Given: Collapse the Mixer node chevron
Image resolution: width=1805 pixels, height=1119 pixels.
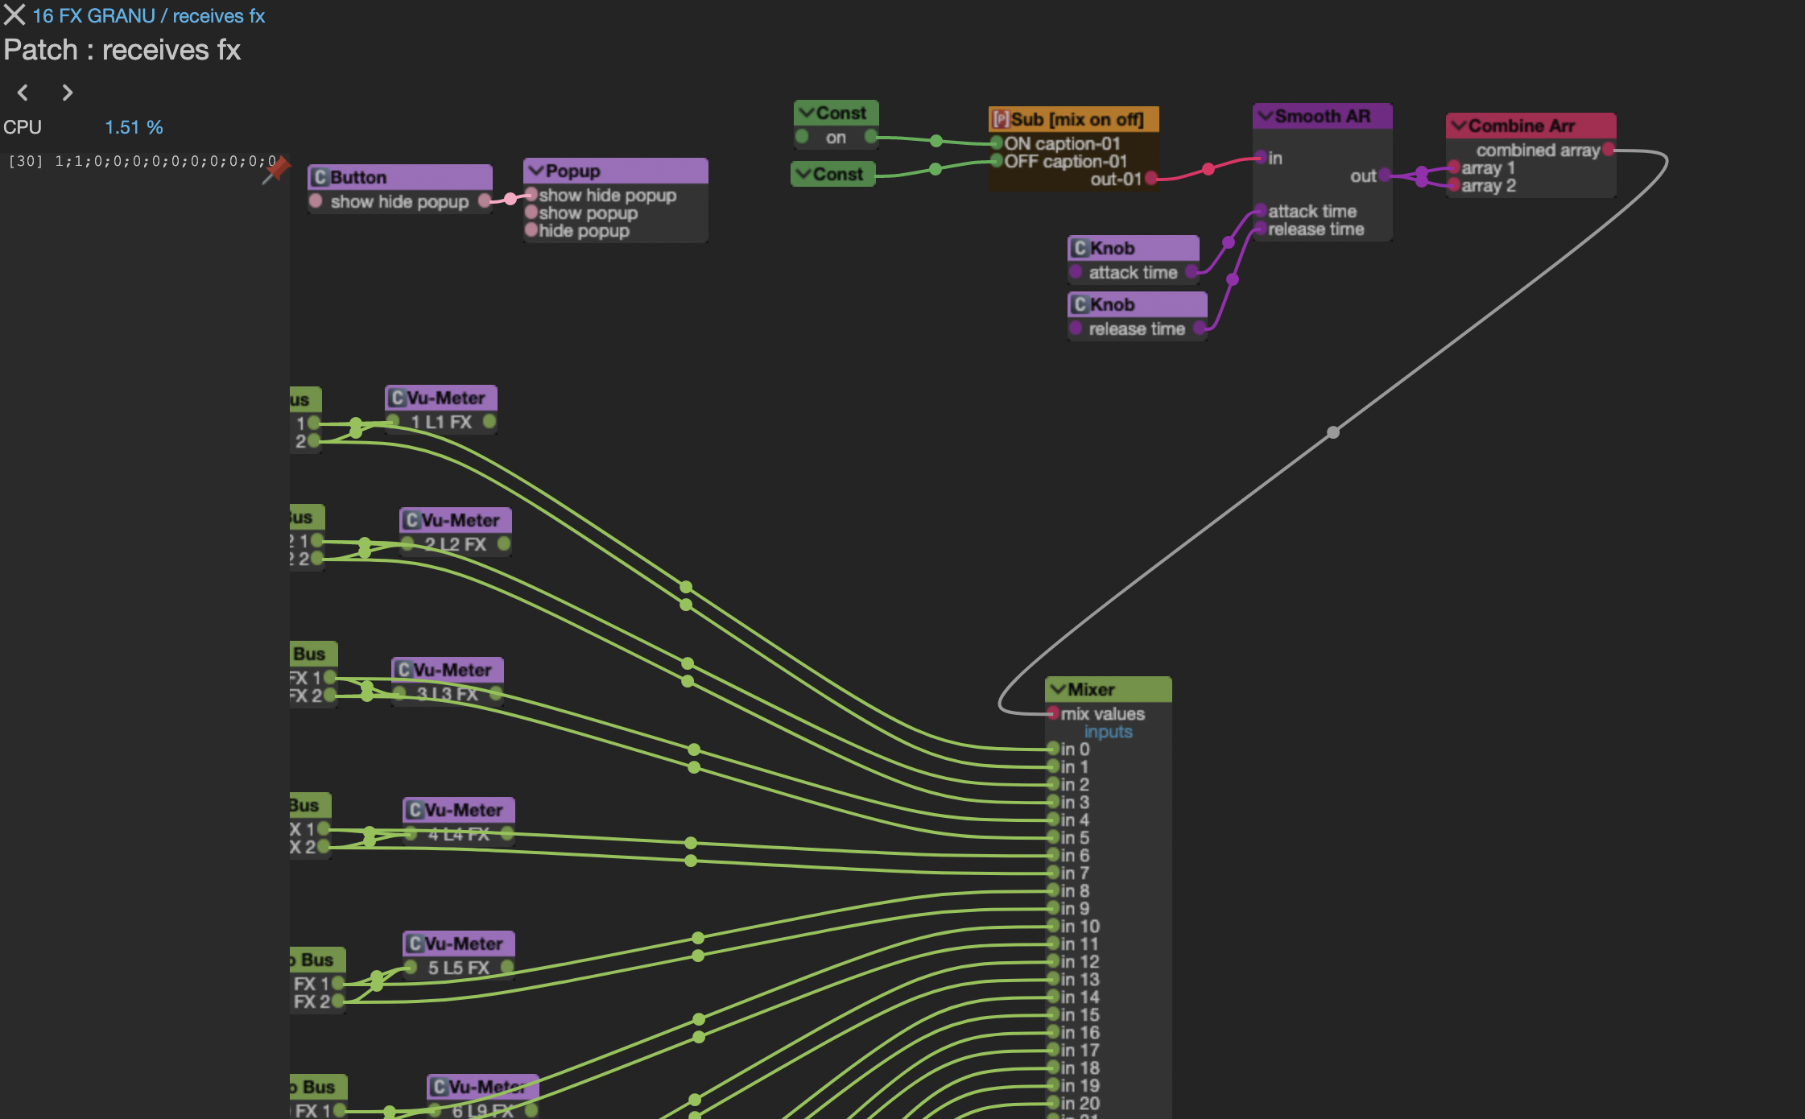Looking at the screenshot, I should (1057, 689).
